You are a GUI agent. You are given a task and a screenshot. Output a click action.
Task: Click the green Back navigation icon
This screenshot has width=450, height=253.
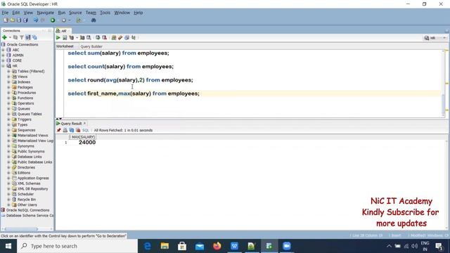tap(53, 20)
